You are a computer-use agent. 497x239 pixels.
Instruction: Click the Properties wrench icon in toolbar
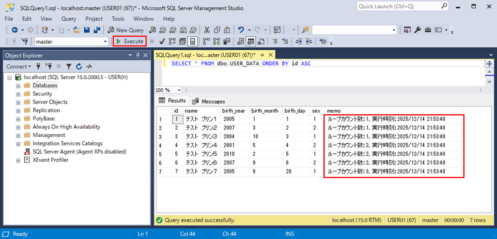[x=417, y=30]
